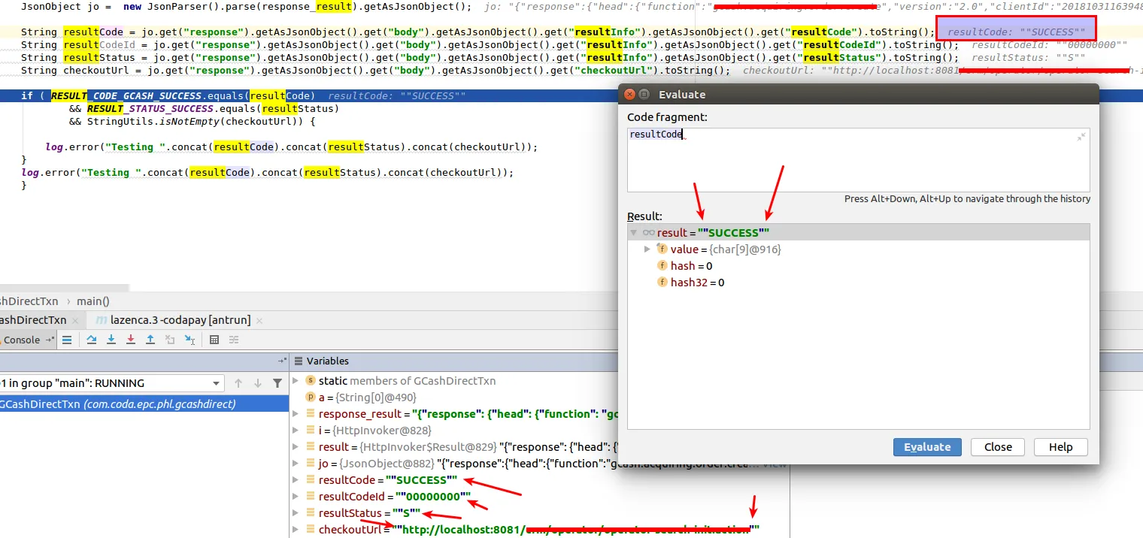Click the Close button in Evaluate dialog
This screenshot has width=1143, height=538.
point(998,447)
